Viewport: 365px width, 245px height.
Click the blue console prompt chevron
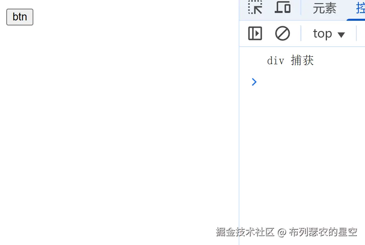pyautogui.click(x=254, y=82)
